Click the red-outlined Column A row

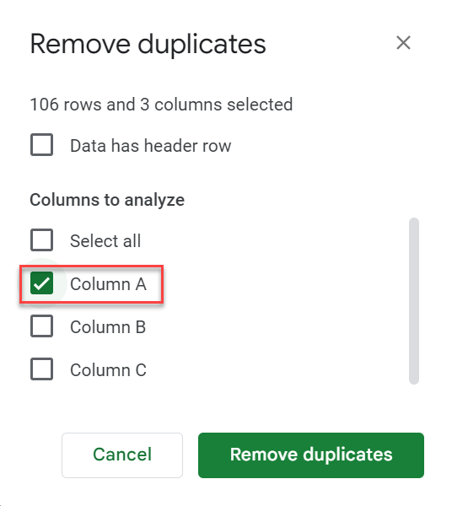point(92,284)
